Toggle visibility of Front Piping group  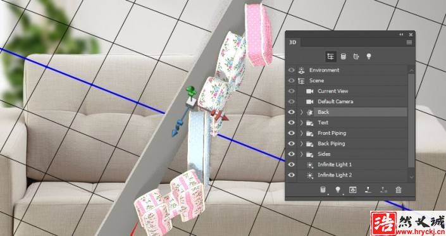[x=291, y=133]
